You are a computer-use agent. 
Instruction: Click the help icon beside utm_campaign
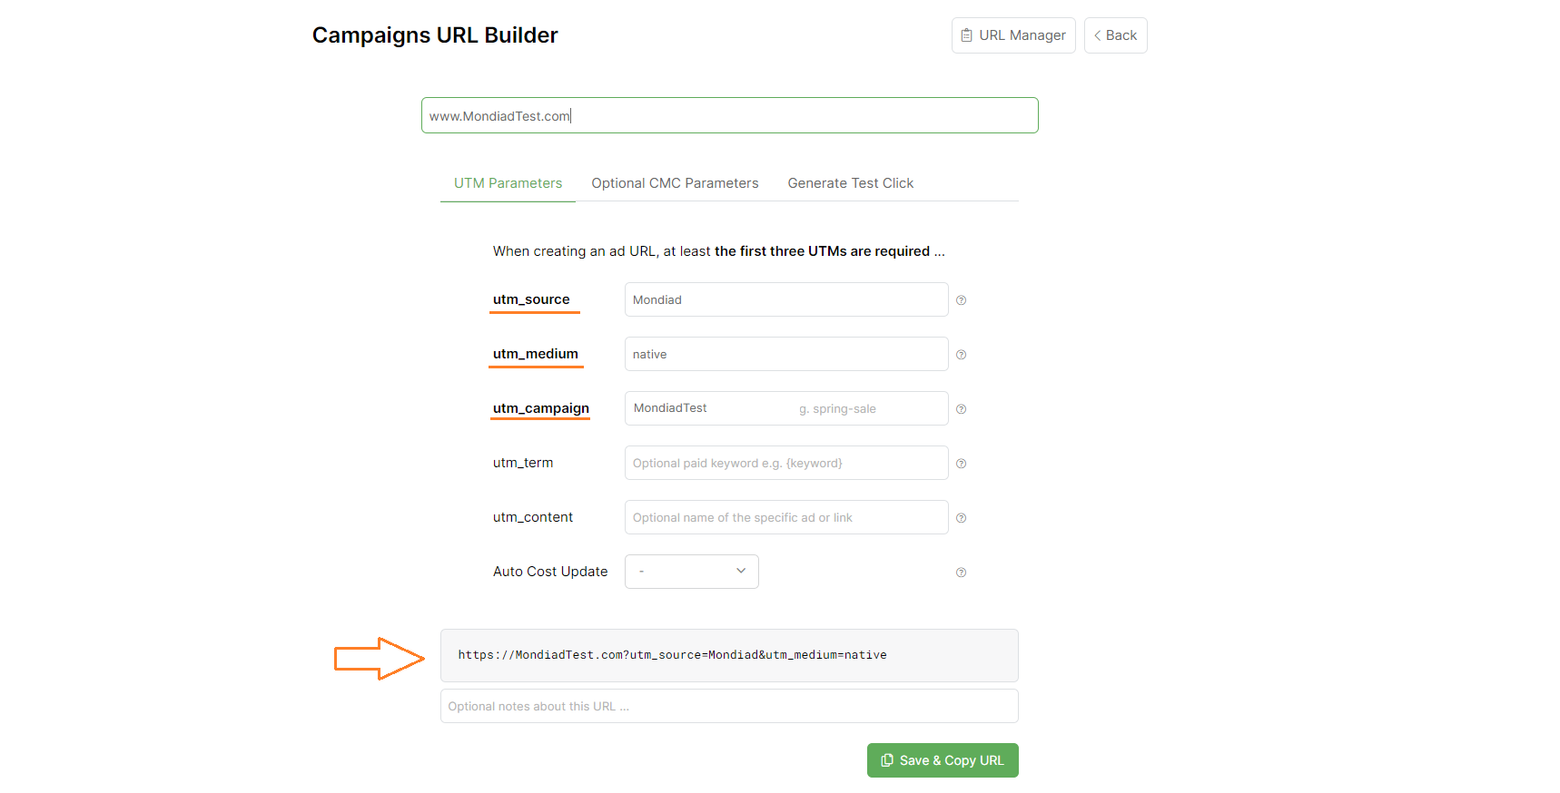pyautogui.click(x=961, y=409)
